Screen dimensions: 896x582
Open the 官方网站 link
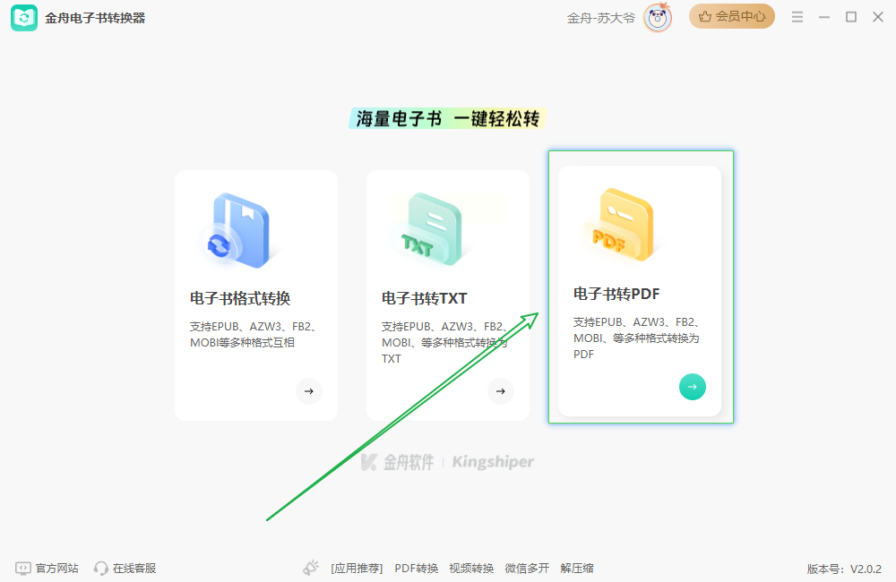(x=56, y=569)
